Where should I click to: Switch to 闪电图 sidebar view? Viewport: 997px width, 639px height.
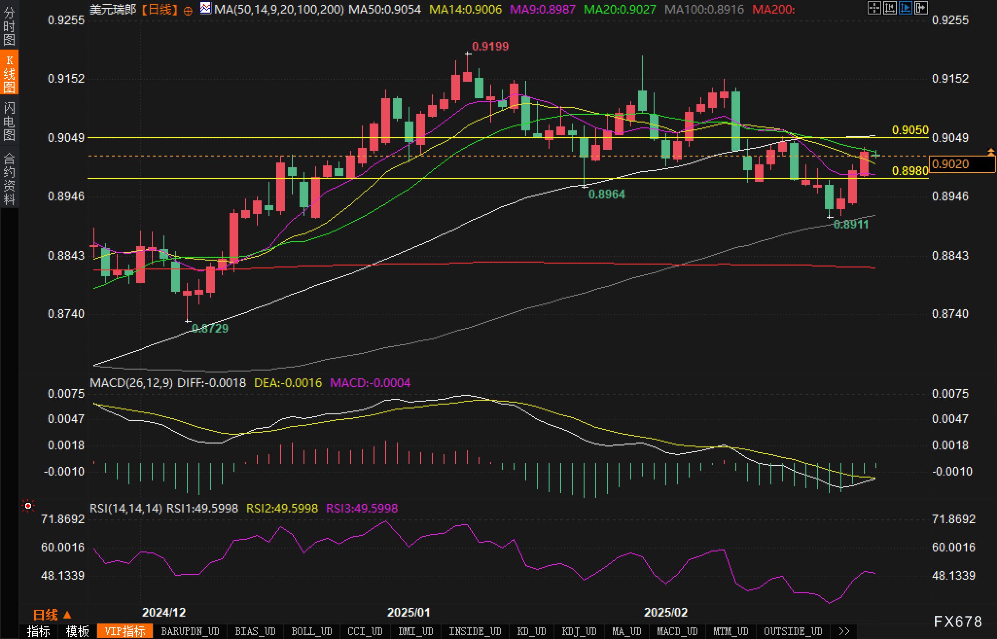[x=9, y=122]
